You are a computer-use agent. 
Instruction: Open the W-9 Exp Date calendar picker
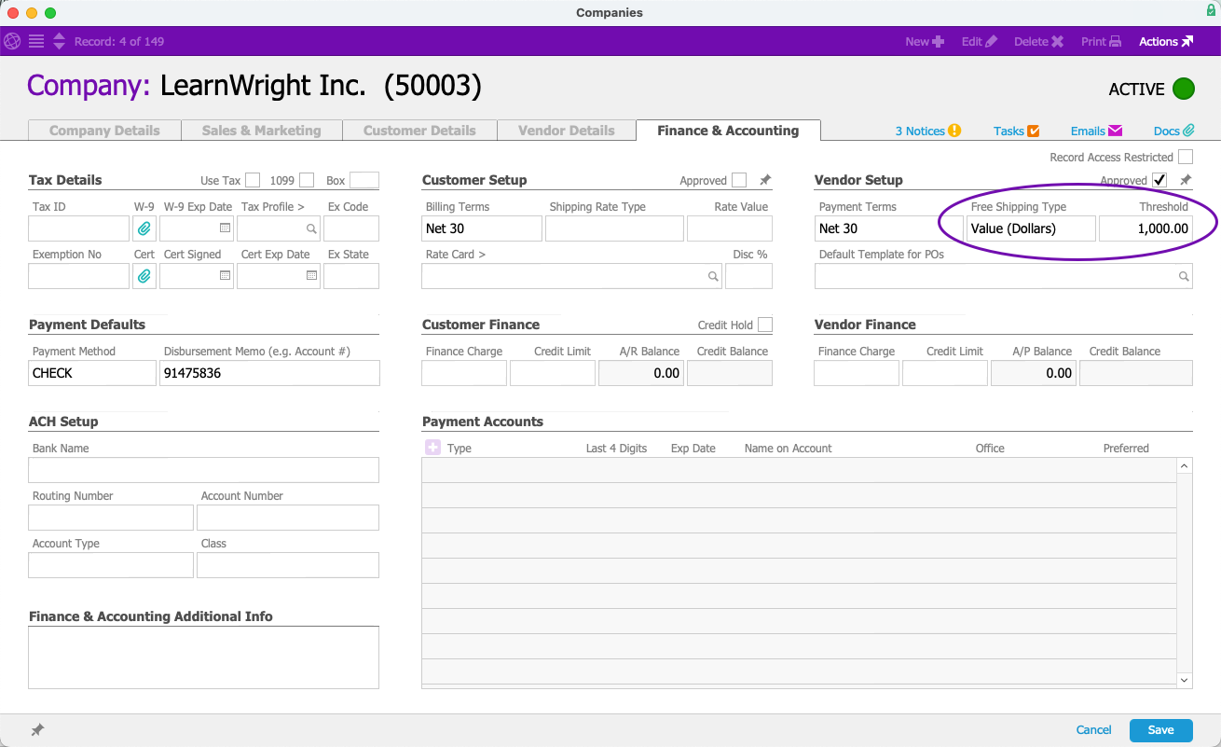pos(225,228)
